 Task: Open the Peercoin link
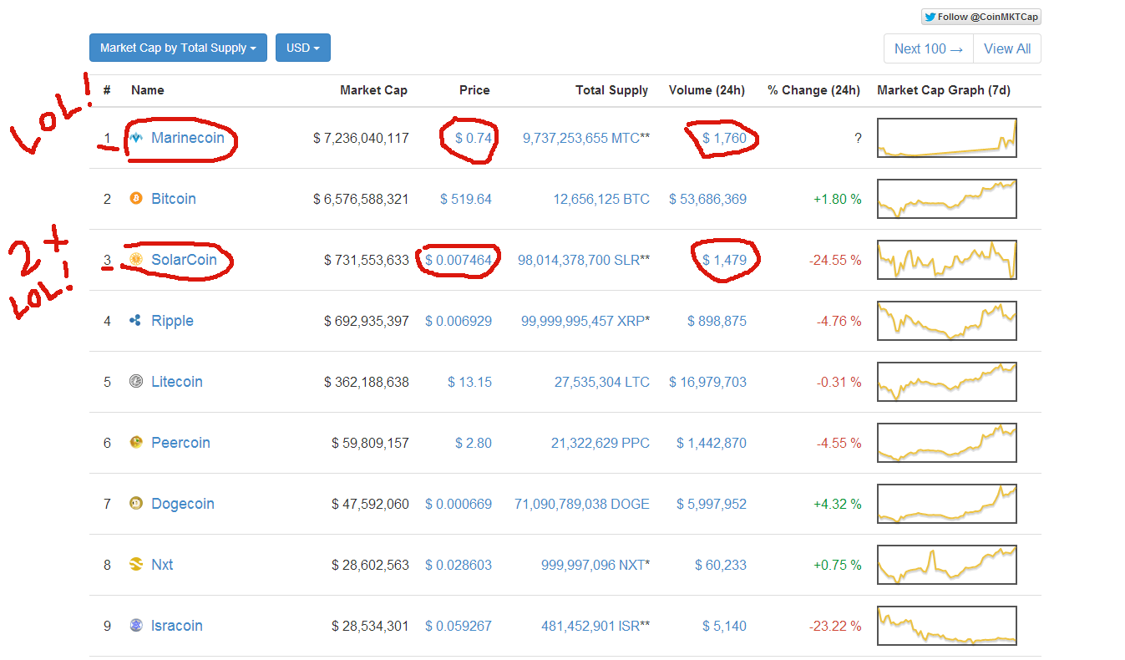(x=180, y=443)
